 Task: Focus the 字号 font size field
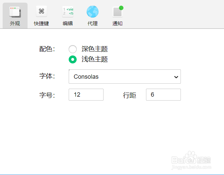(x=86, y=95)
